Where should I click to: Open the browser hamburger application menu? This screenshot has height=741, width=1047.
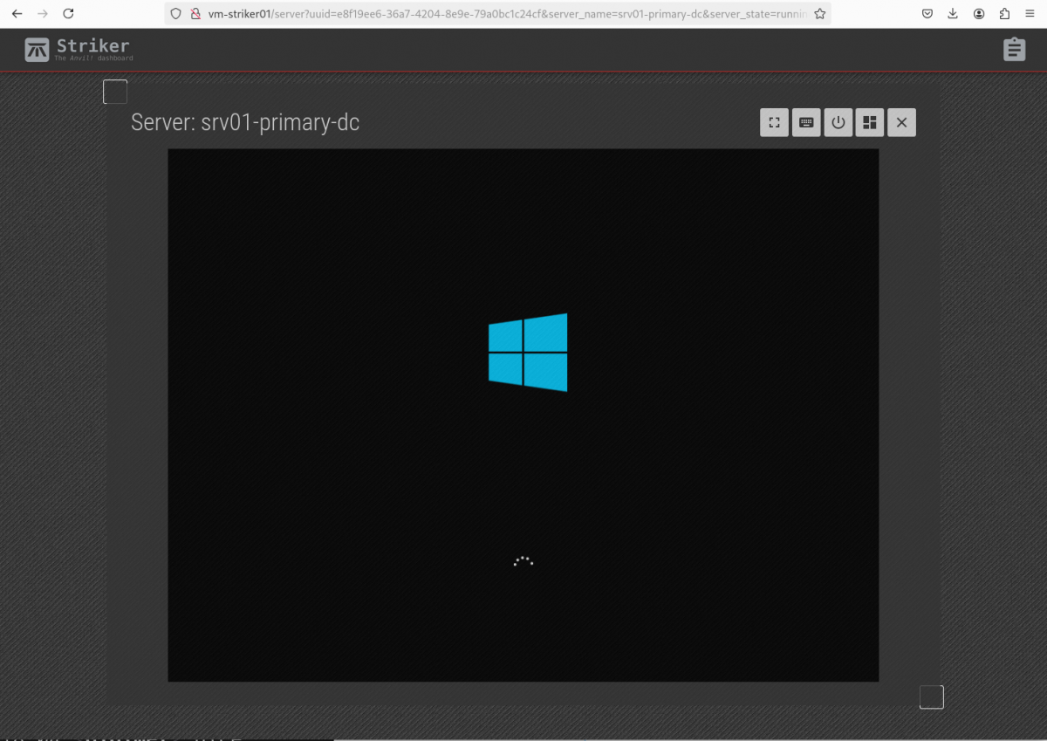point(1030,14)
